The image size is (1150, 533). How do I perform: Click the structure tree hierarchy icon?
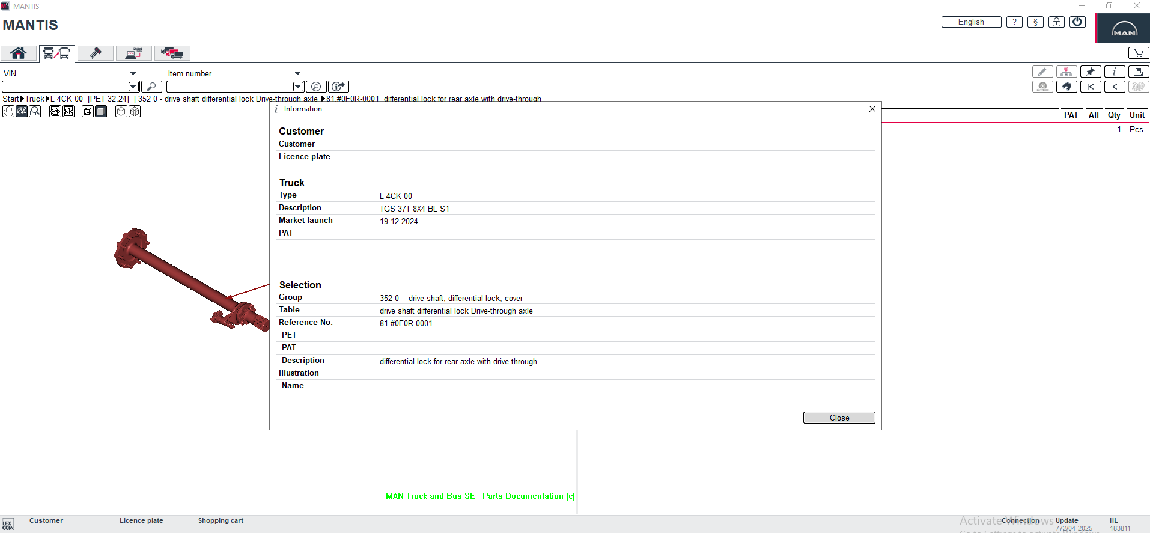pos(1066,72)
